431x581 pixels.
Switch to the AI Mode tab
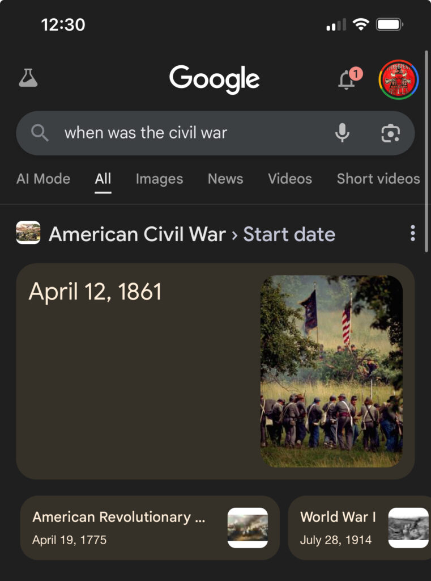click(43, 179)
